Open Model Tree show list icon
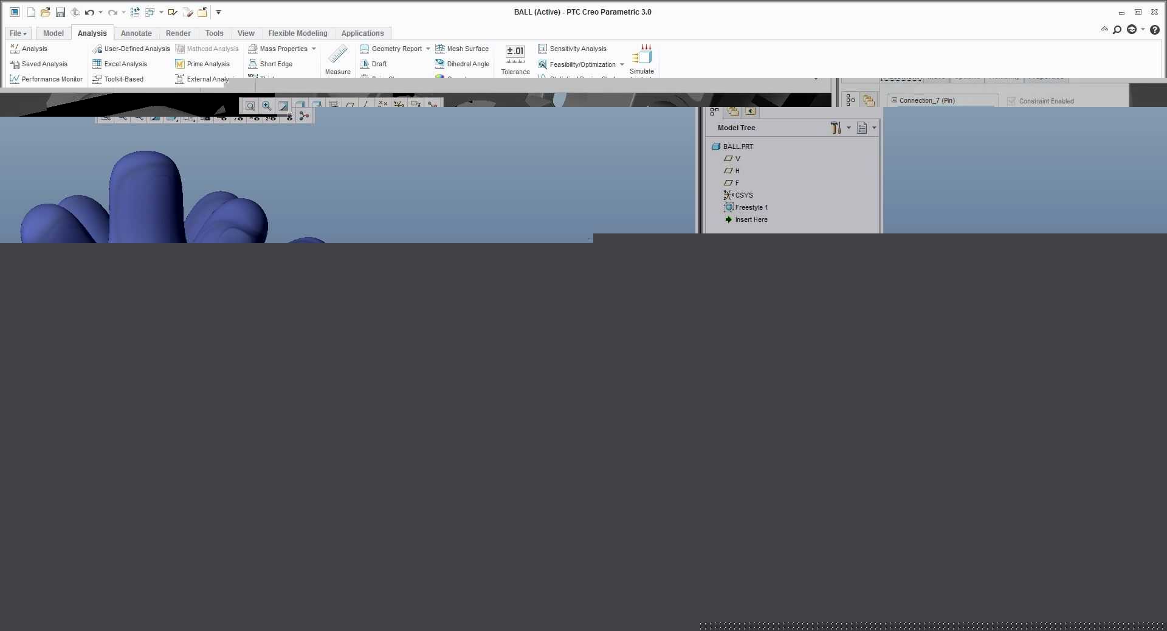The width and height of the screenshot is (1167, 631). pos(862,128)
